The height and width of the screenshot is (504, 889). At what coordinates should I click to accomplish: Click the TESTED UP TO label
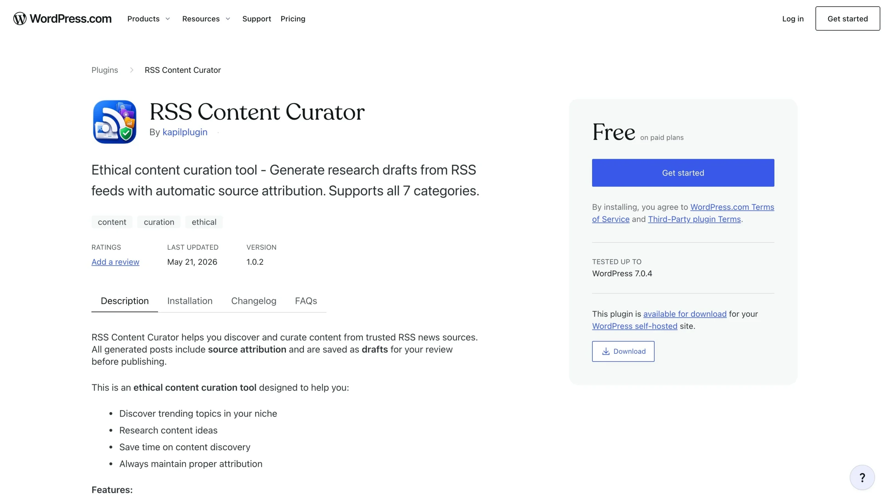click(x=616, y=262)
